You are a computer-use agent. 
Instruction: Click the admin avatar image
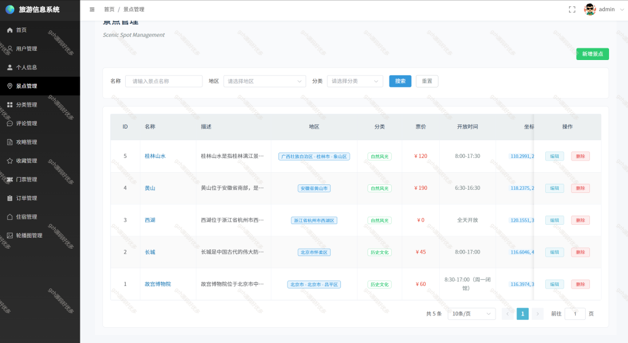(589, 9)
